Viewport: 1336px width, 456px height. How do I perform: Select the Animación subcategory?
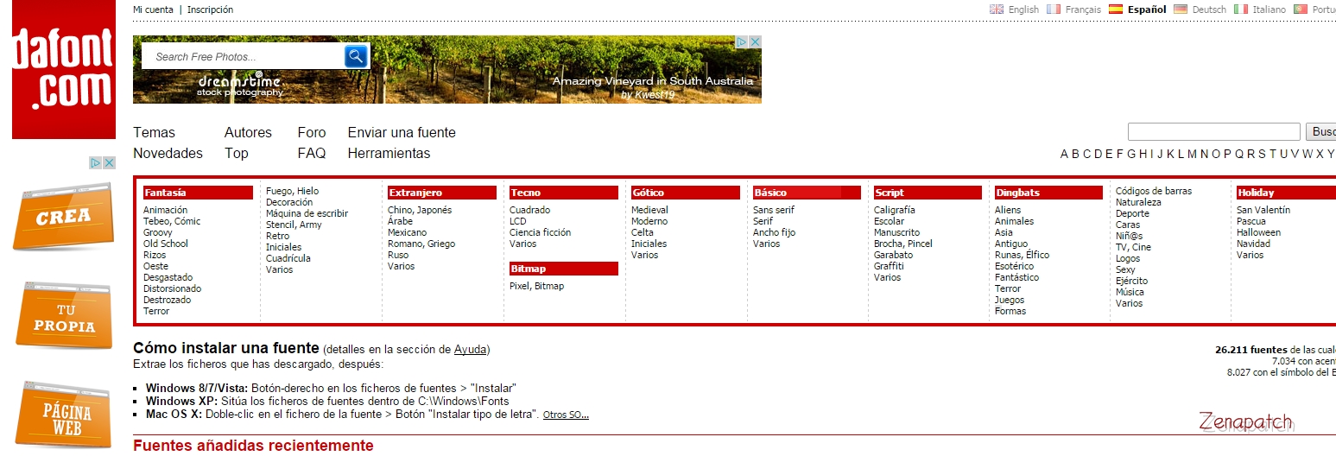click(165, 210)
